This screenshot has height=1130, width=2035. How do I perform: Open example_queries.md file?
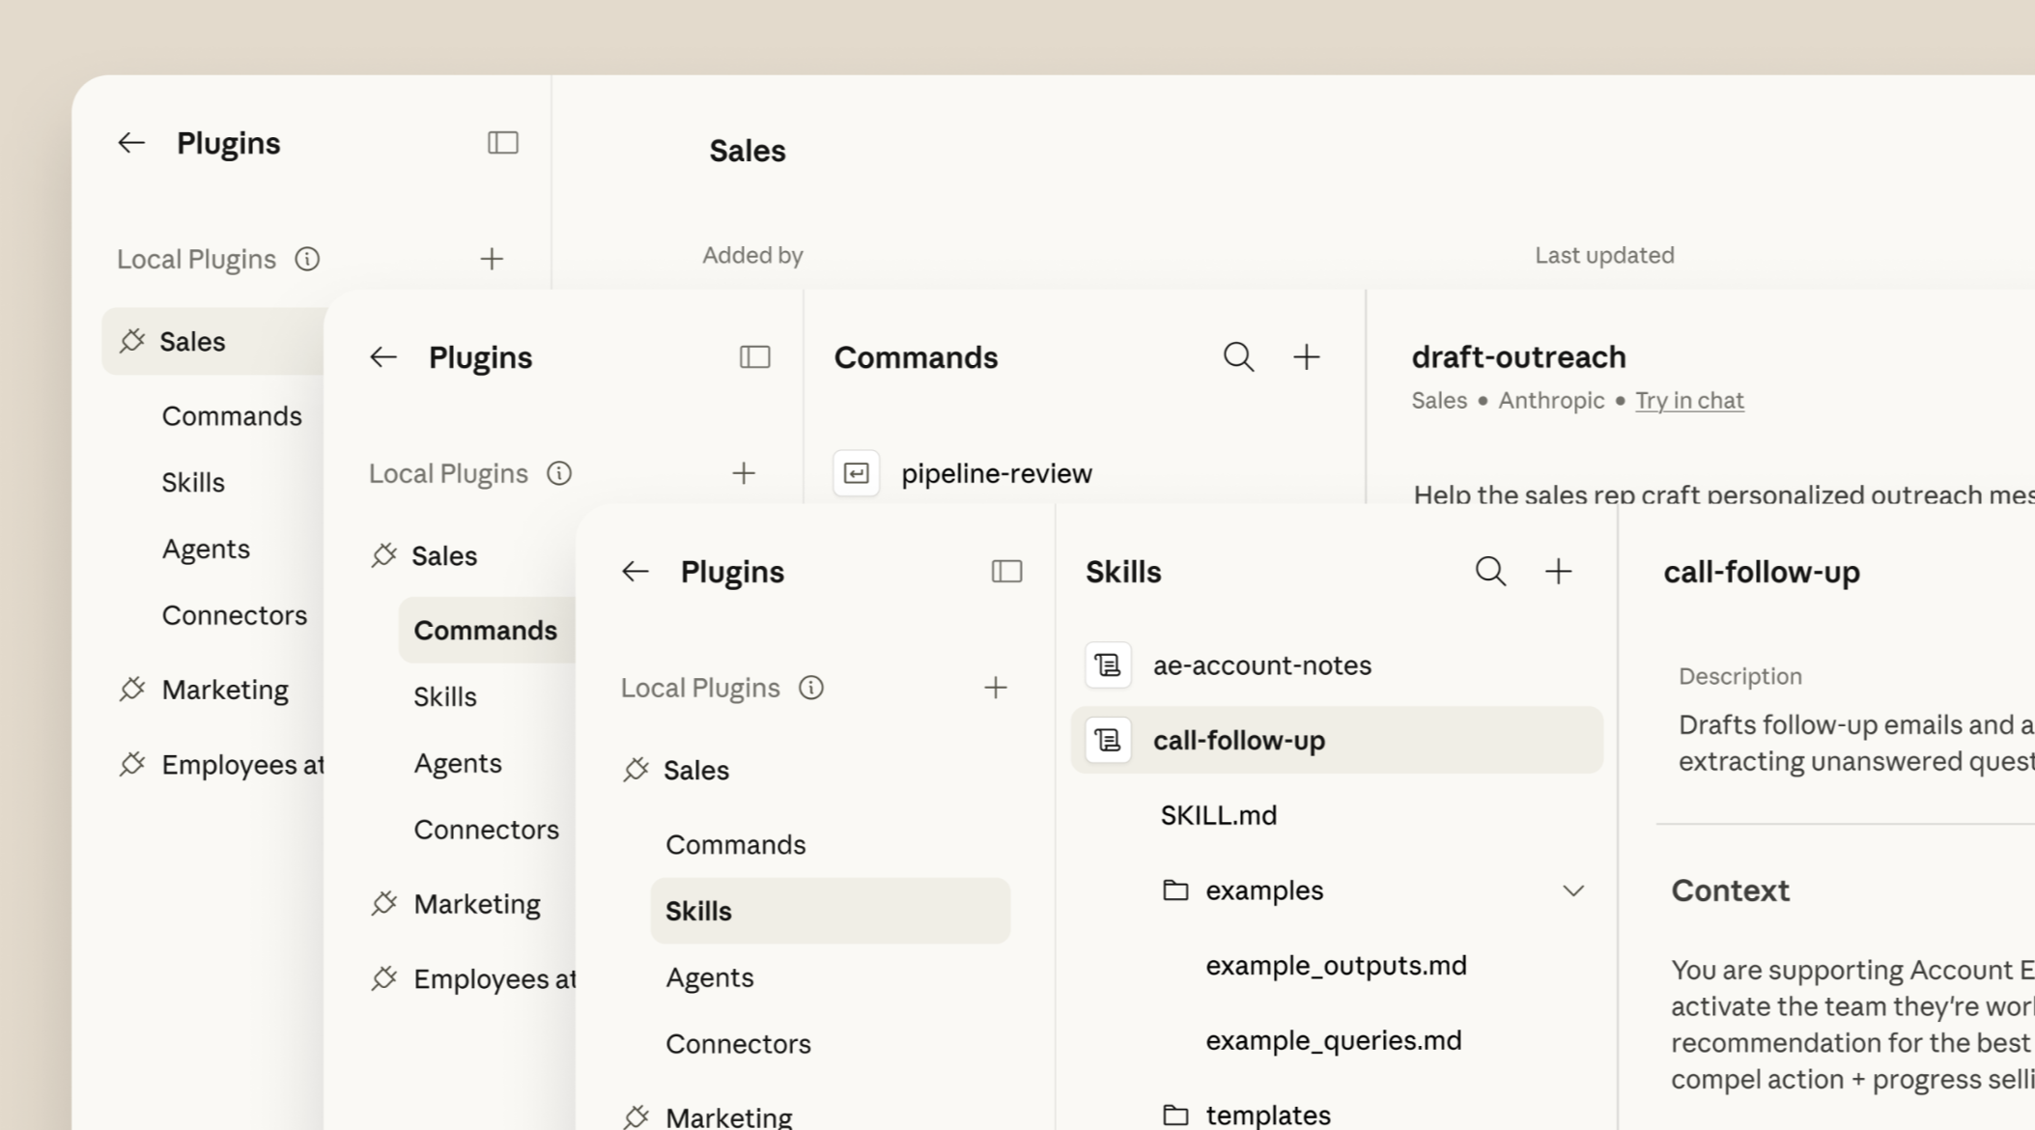[x=1334, y=1040]
